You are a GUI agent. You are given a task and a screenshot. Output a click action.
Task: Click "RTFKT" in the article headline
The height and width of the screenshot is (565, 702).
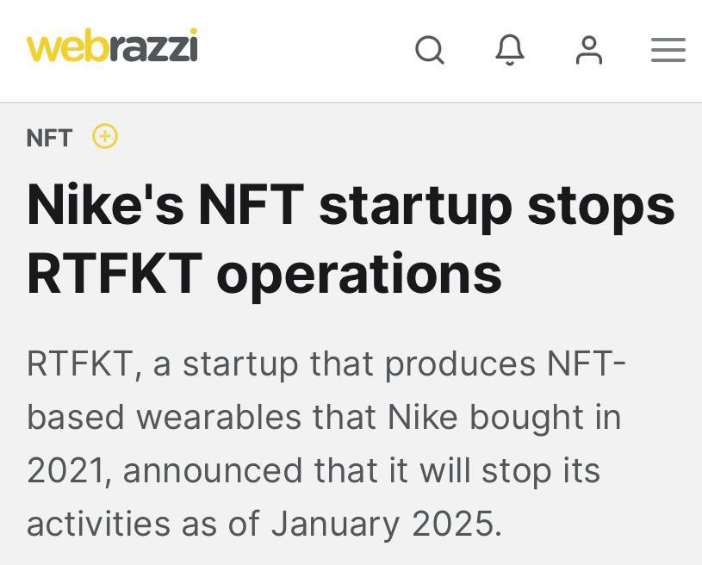point(114,273)
